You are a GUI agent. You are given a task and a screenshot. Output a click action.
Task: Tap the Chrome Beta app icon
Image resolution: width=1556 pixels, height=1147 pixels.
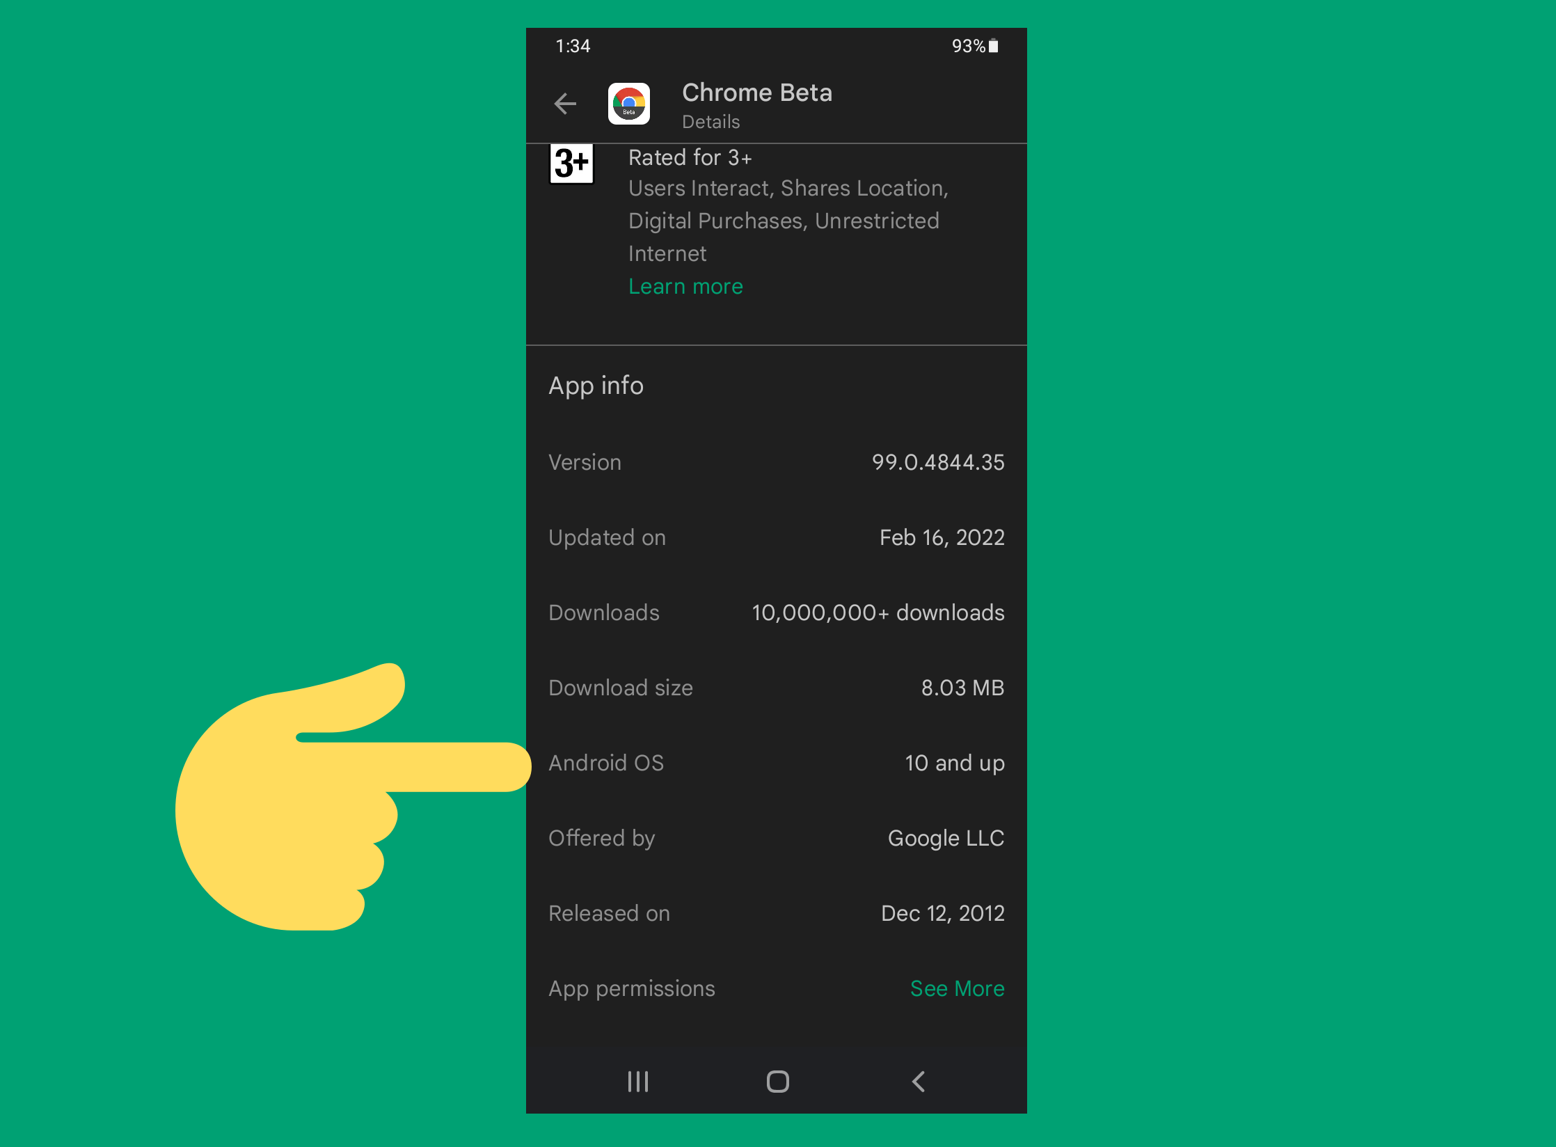pos(629,104)
